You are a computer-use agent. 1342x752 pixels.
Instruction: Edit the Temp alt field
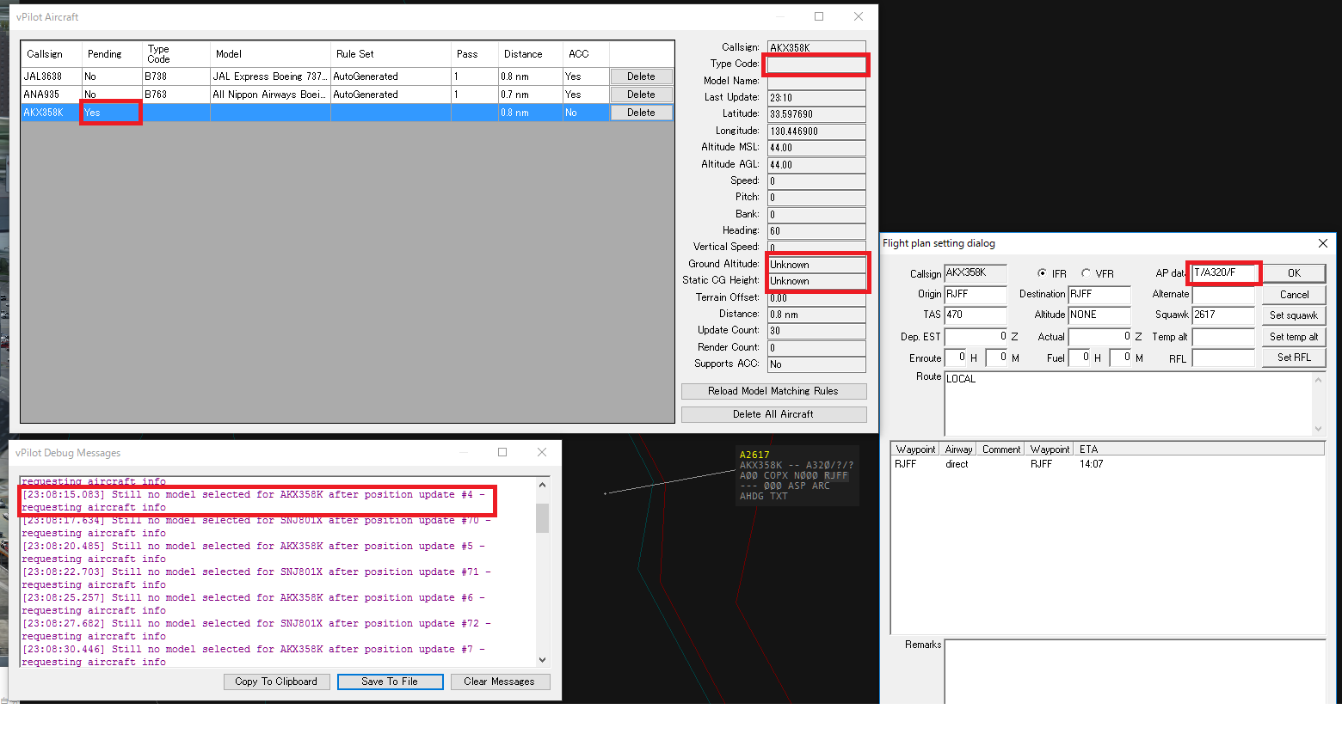point(1223,337)
